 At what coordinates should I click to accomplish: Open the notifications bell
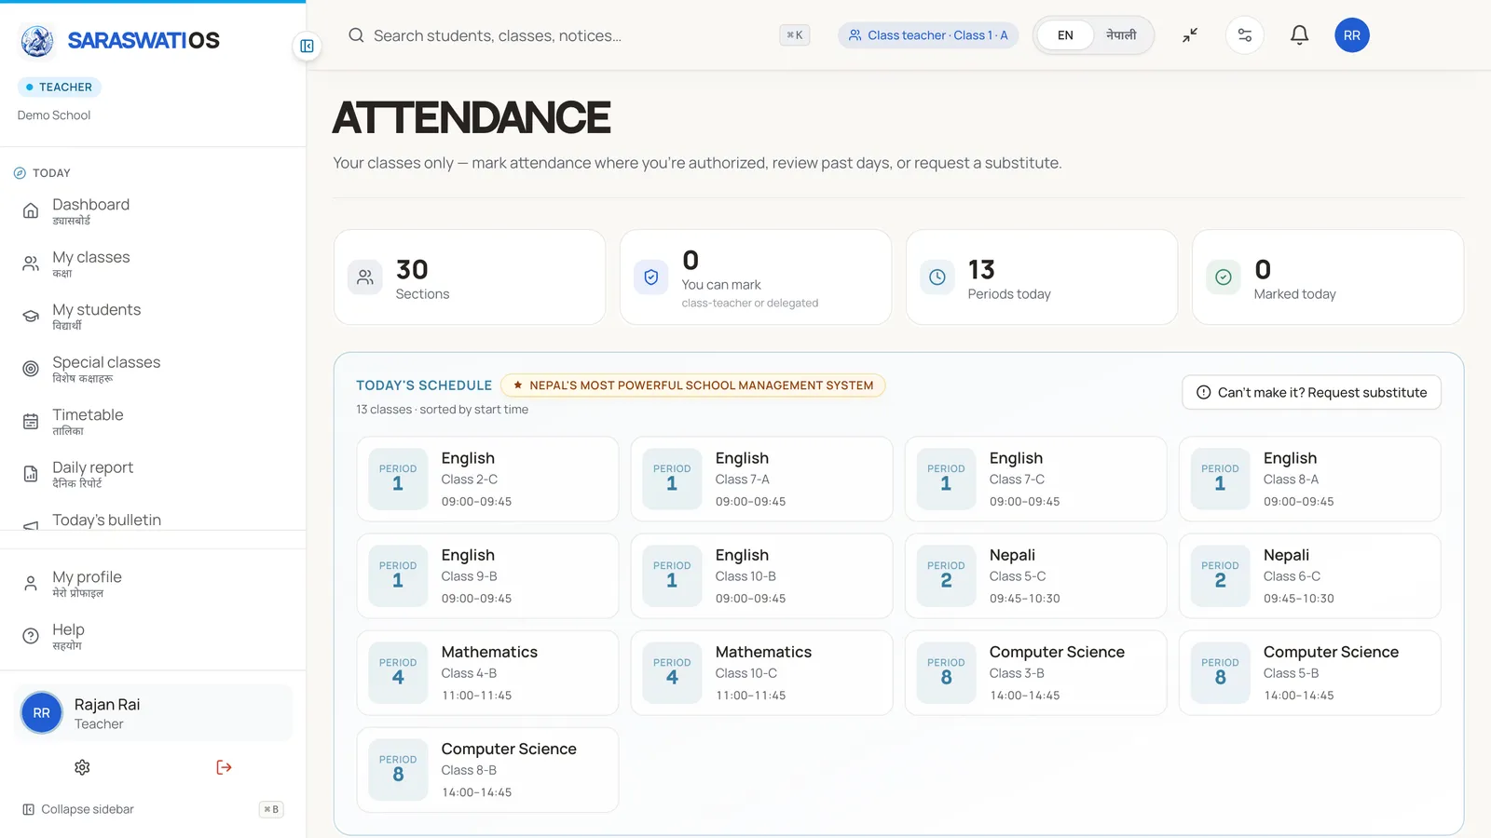pos(1299,35)
